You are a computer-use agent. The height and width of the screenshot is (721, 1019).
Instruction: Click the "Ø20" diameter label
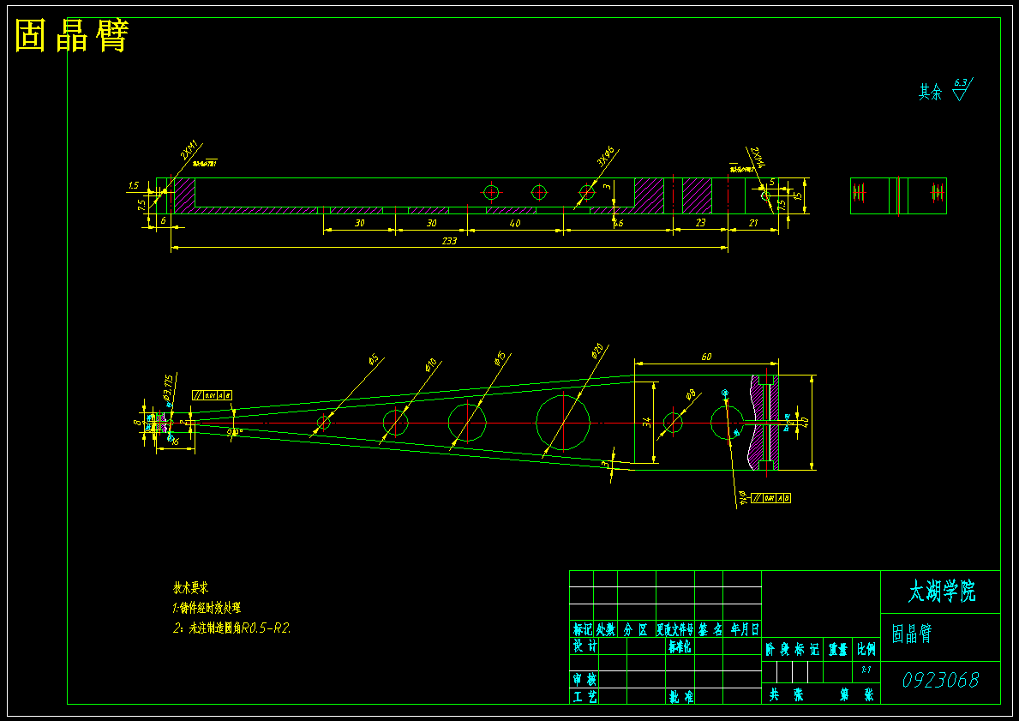pos(597,351)
